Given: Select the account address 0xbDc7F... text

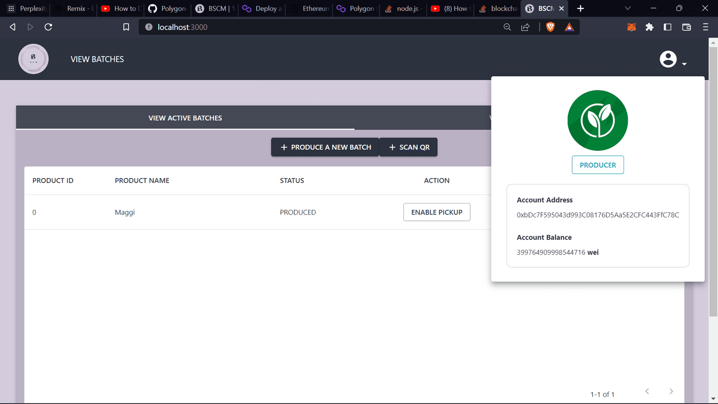Looking at the screenshot, I should tap(598, 215).
